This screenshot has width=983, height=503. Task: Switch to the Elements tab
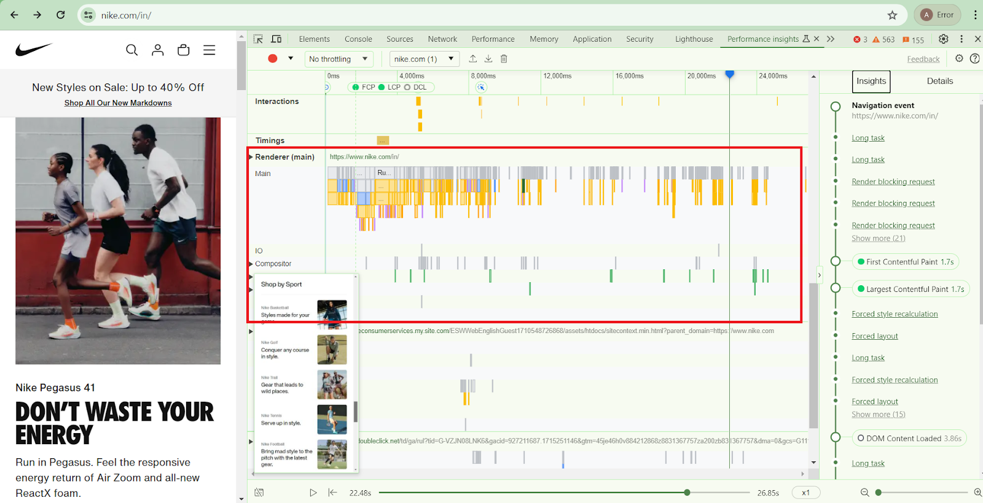(x=315, y=39)
